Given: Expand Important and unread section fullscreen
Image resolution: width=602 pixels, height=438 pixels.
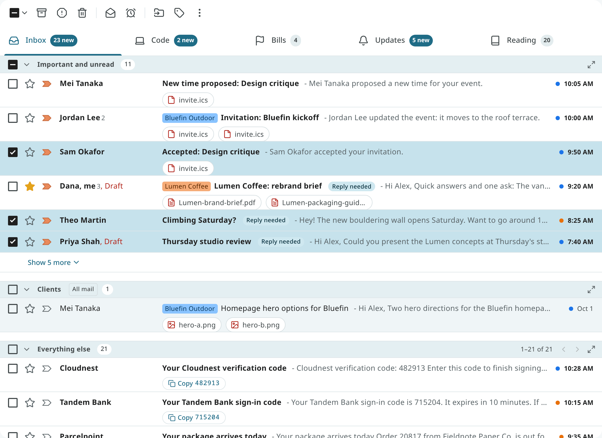Looking at the screenshot, I should click(591, 64).
